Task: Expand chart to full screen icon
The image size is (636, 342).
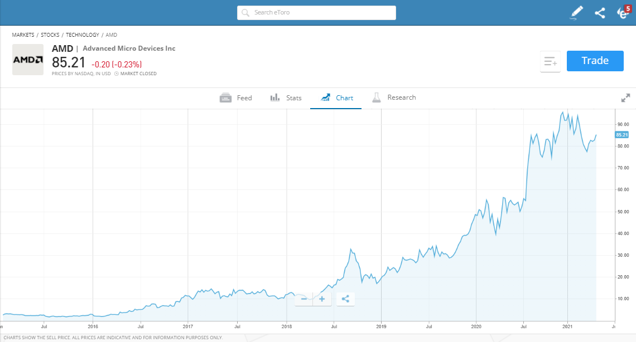Action: pos(625,98)
